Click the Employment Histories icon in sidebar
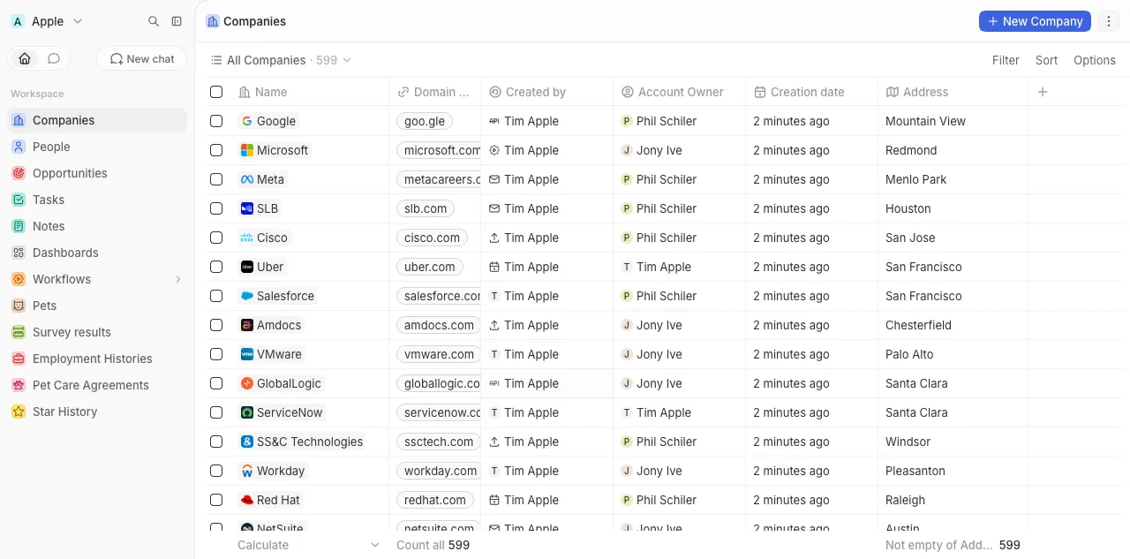Screen dimensions: 1130x559 click(19, 359)
